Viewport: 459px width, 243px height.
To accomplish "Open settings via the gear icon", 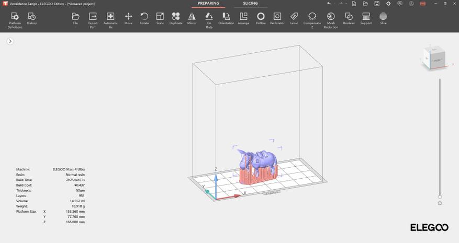I will coord(388,4).
